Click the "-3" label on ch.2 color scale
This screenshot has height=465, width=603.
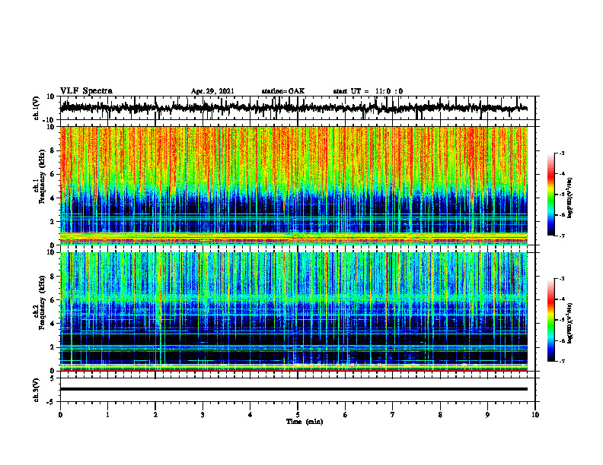562,279
